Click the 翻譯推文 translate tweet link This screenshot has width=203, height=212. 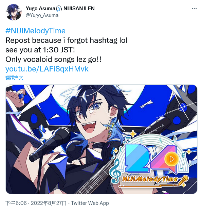click(14, 78)
